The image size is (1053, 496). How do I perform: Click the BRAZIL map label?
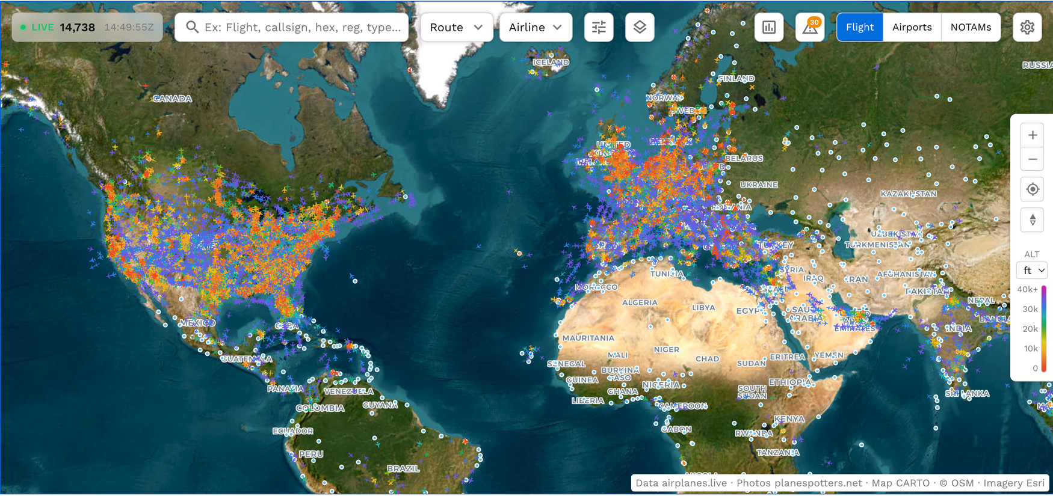point(403,468)
